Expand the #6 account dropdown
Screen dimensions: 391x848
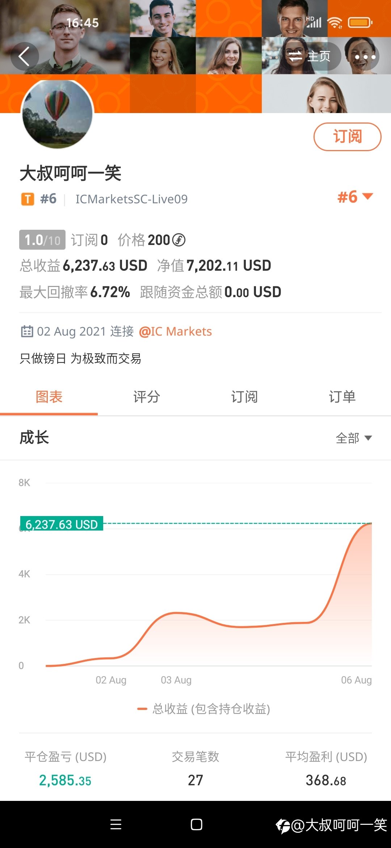coord(355,197)
